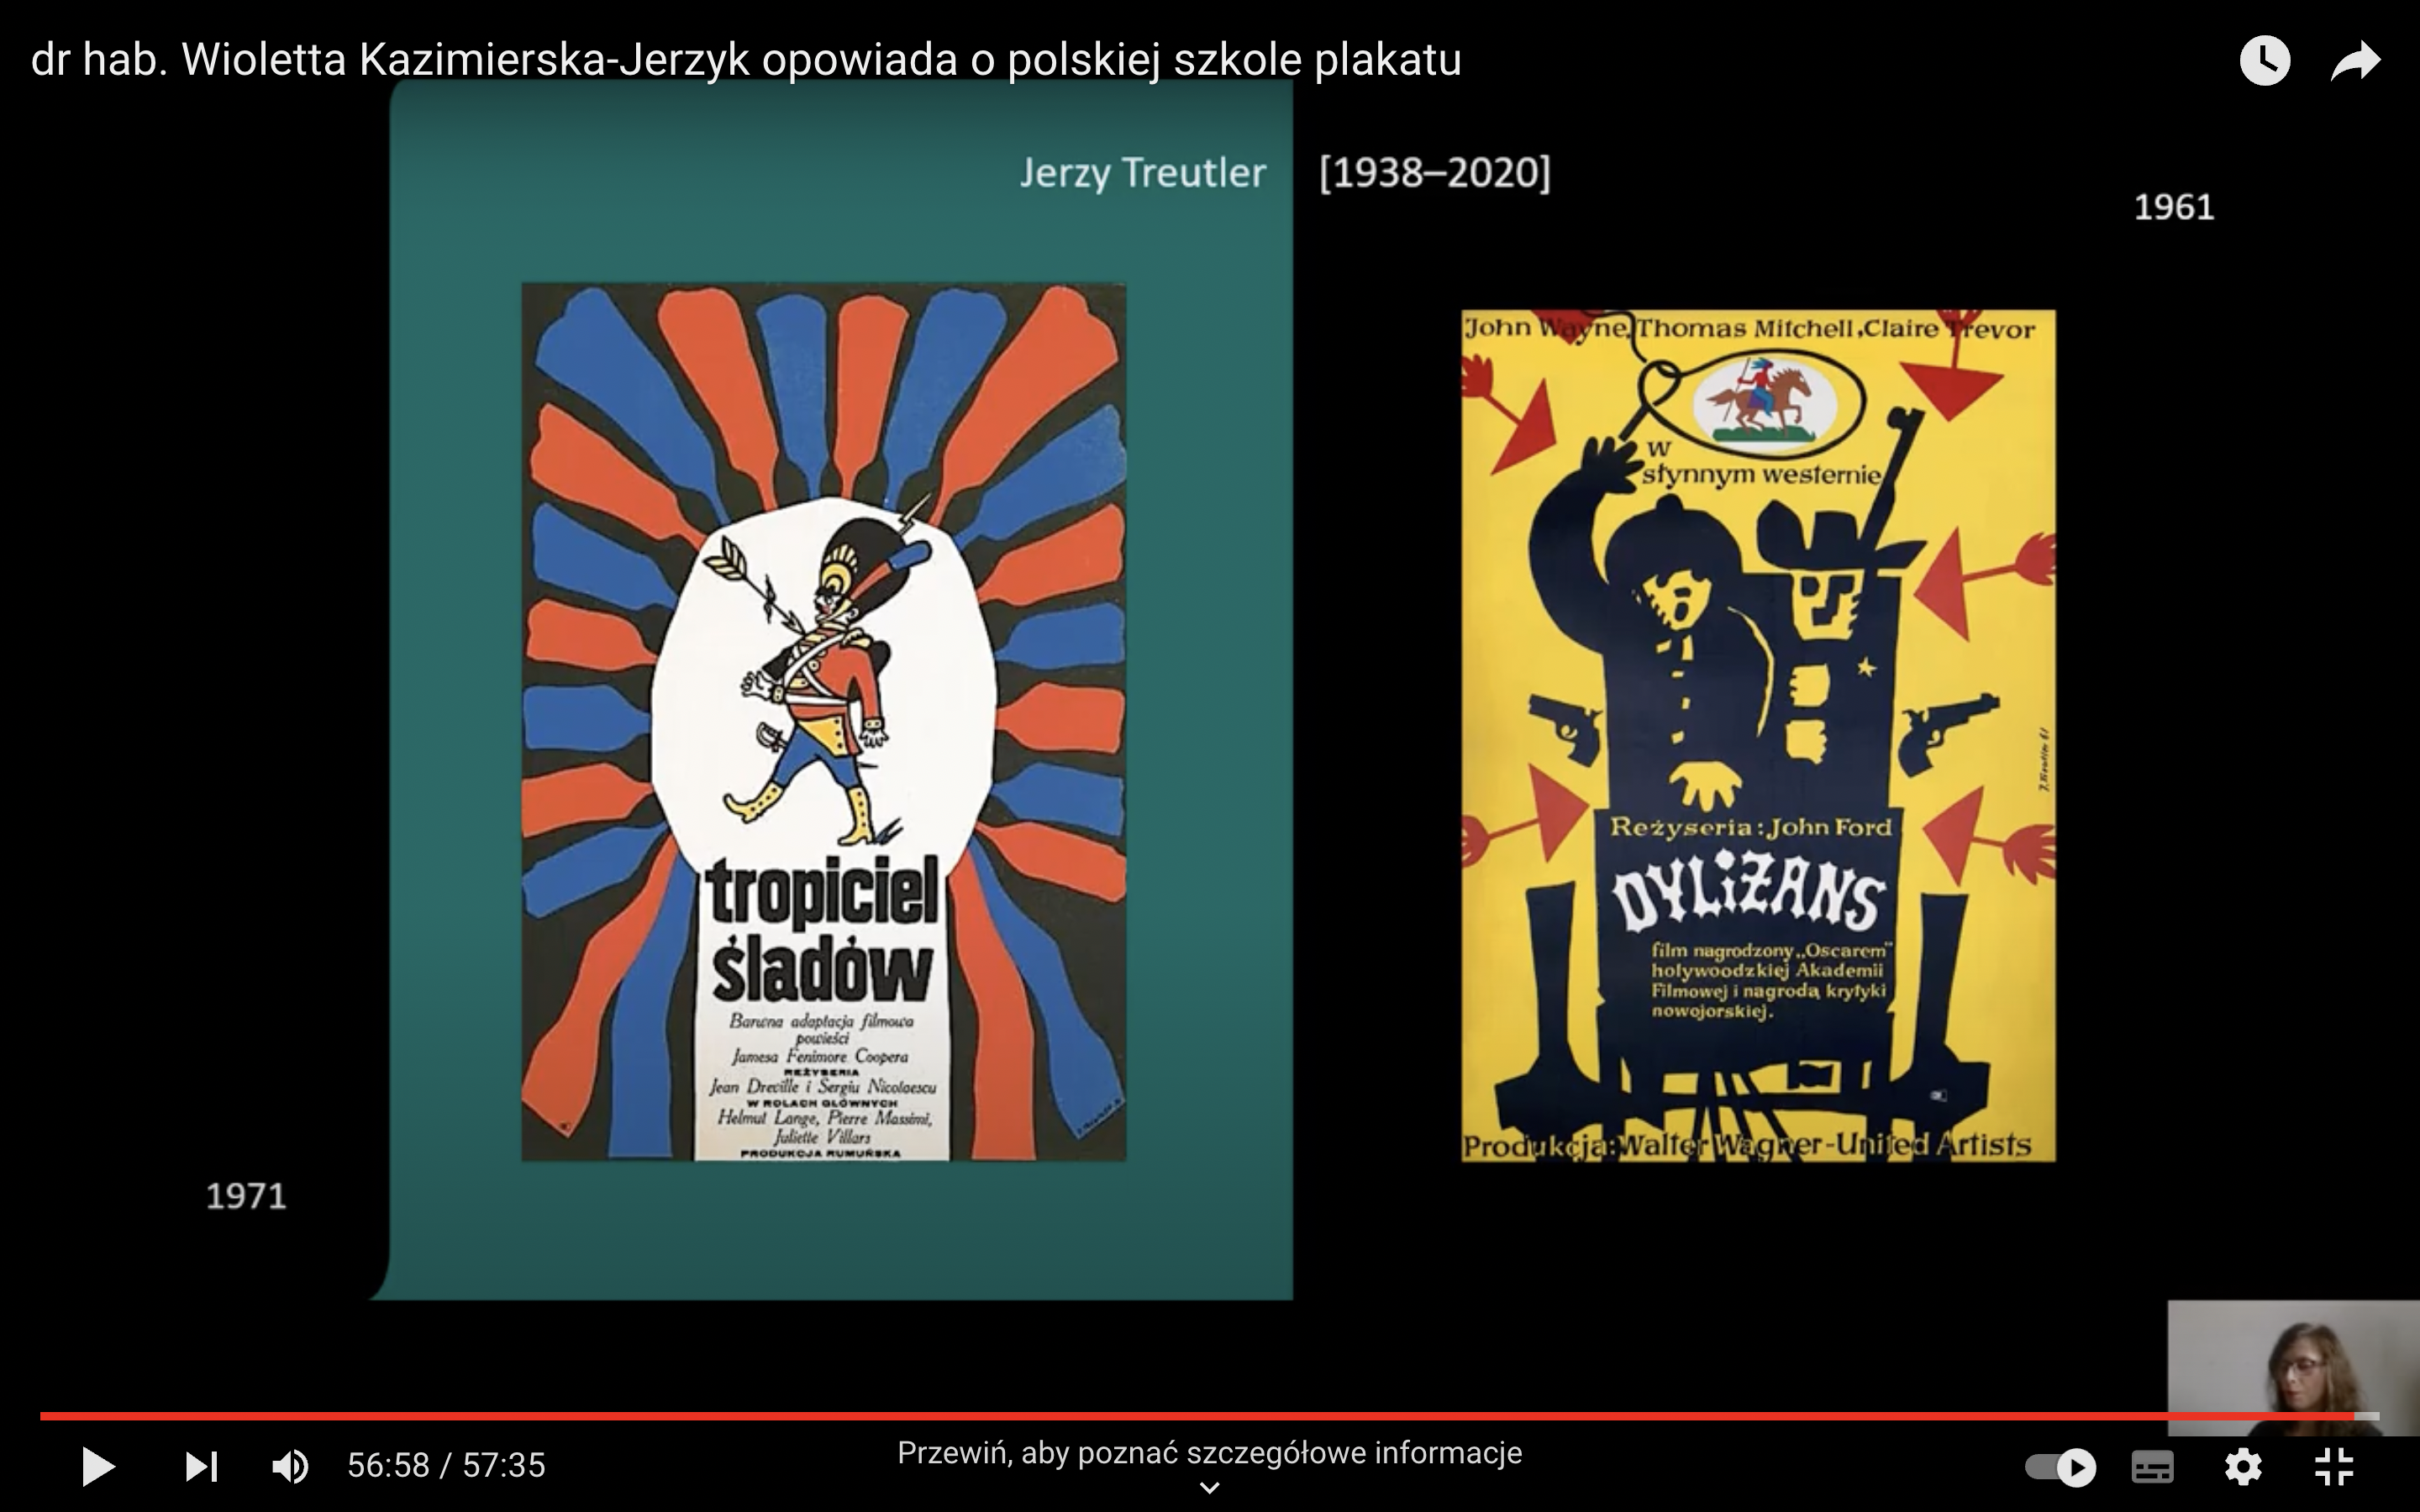2420x1512 pixels.
Task: Click the '[1938–2020]' dates text
Action: (1435, 173)
